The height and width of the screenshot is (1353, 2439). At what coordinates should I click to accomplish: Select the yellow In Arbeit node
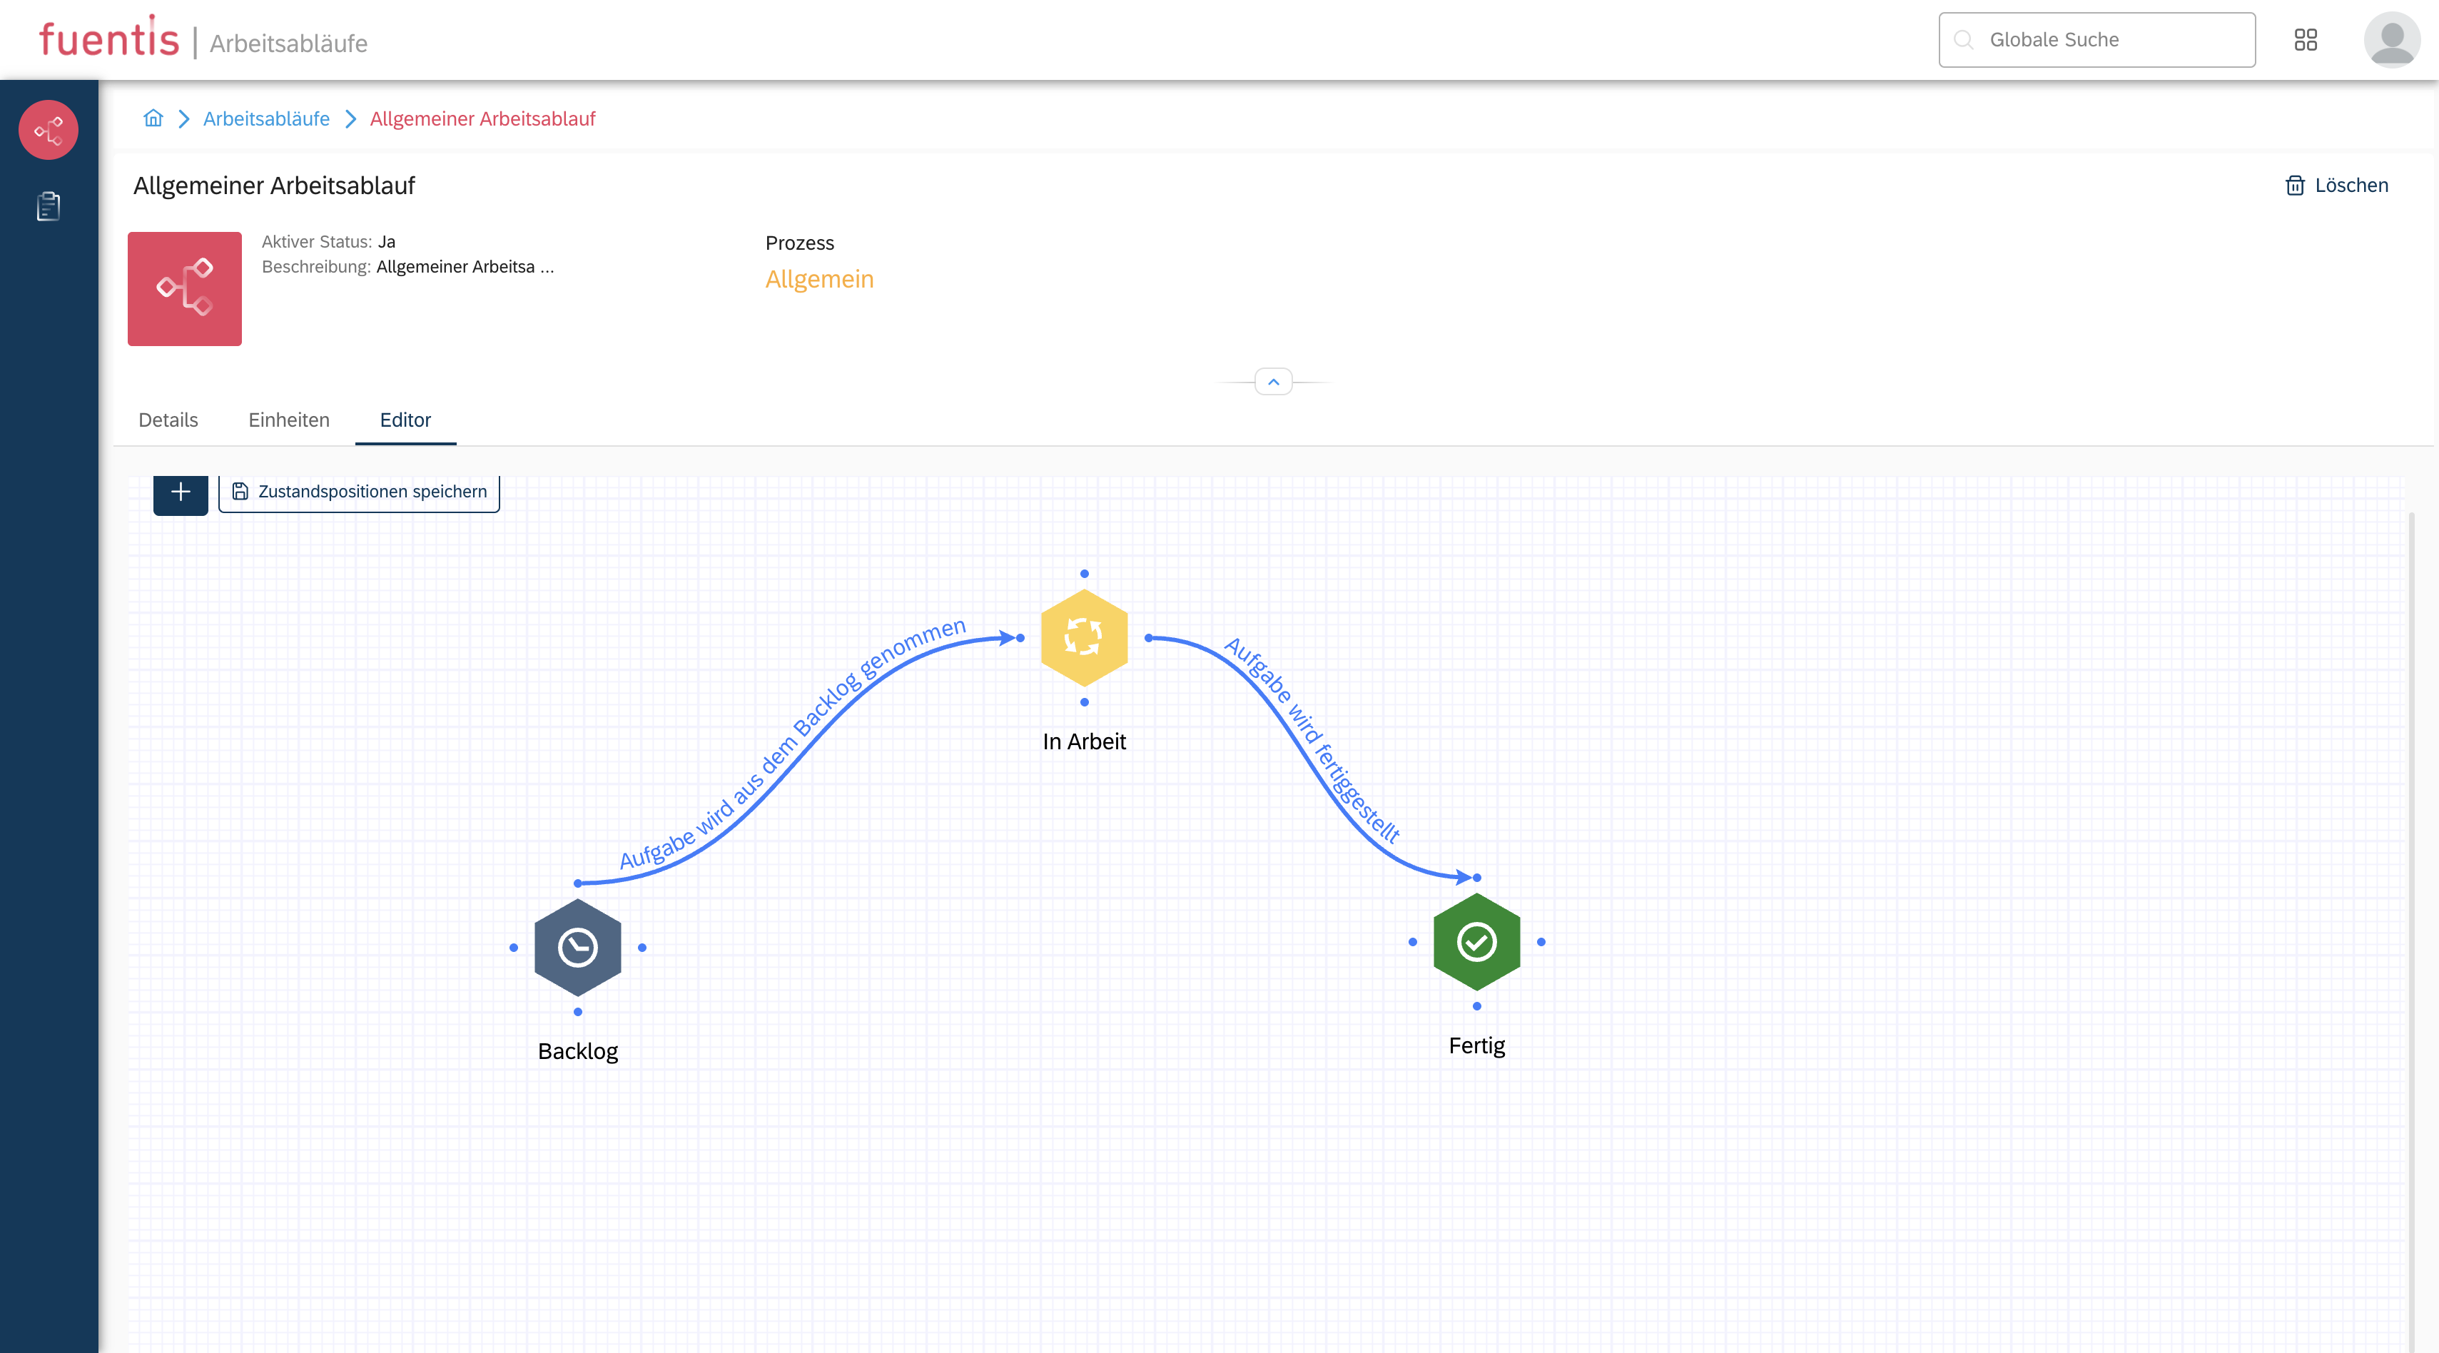[1084, 637]
